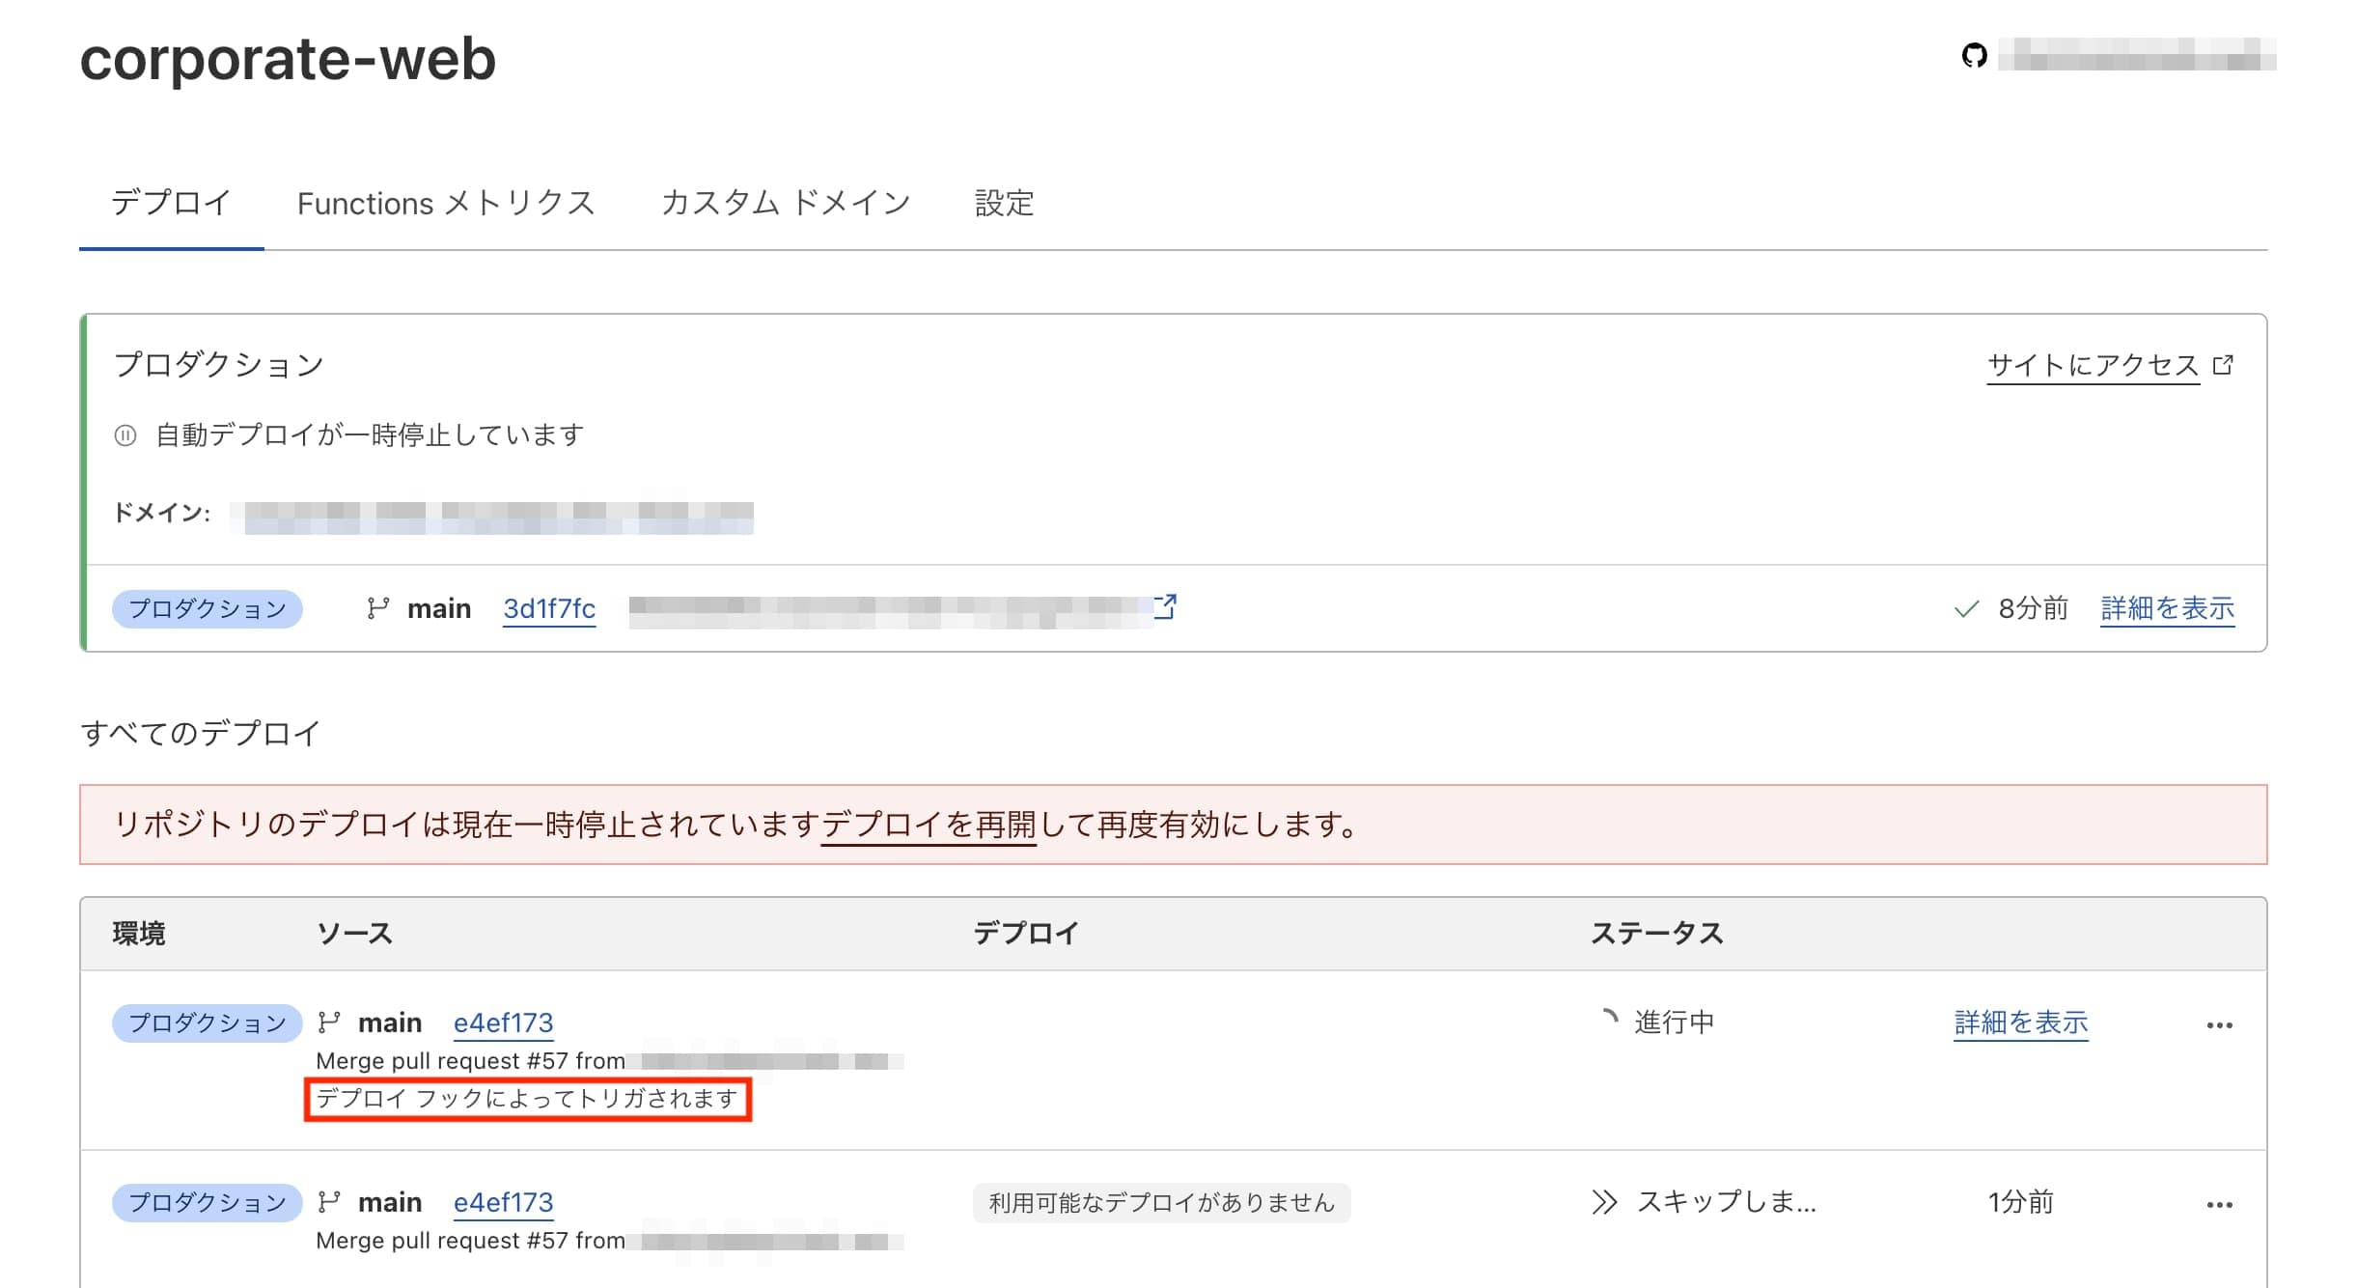This screenshot has height=1288, width=2357.
Task: Open the options menu for the skipped deployment
Action: pyautogui.click(x=2219, y=1204)
